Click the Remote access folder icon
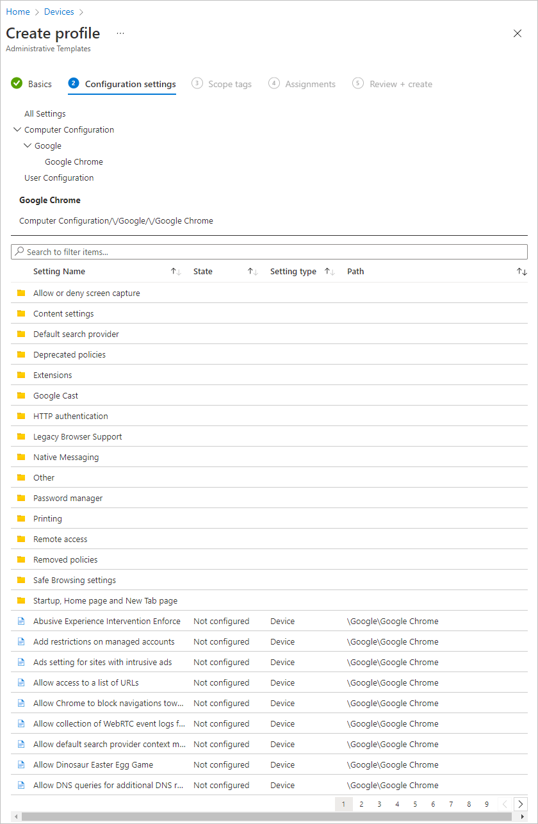The image size is (538, 824). tap(21, 539)
